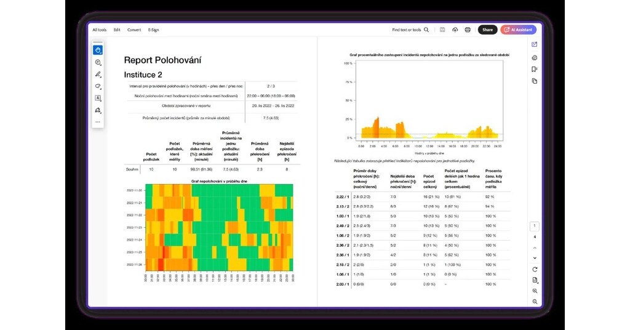The image size is (630, 330).
Task: Click the heatmap chart of daily repositioning
Action: pyautogui.click(x=219, y=228)
